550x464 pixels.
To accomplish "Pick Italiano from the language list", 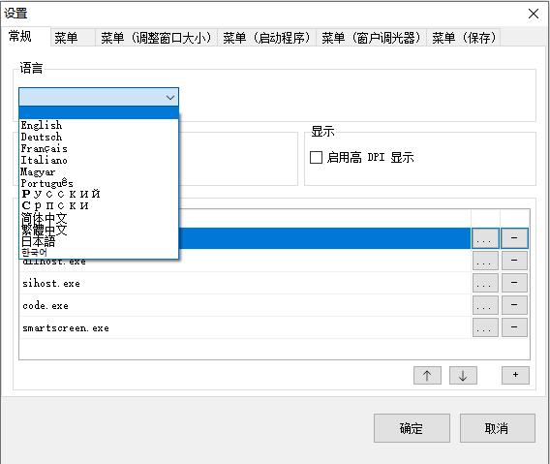I will (99, 160).
